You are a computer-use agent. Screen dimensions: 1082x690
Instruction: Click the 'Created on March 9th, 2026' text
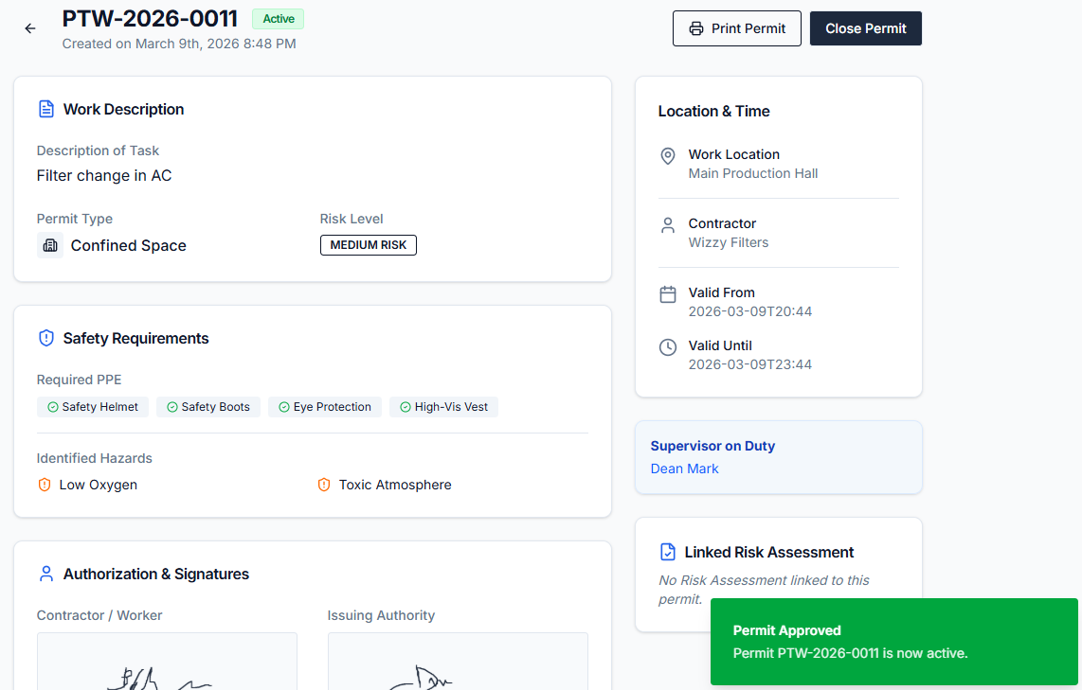179,44
